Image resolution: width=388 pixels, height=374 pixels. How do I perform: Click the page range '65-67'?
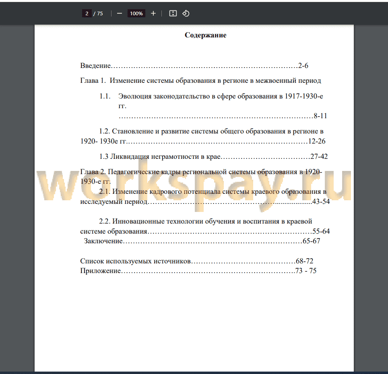click(312, 241)
